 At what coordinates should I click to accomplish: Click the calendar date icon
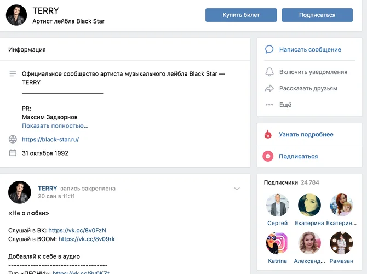coord(13,153)
